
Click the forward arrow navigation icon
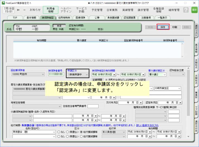(24, 10)
